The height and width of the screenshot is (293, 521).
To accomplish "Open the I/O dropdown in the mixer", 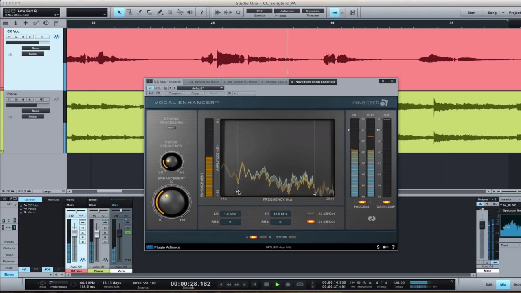I will click(9, 204).
